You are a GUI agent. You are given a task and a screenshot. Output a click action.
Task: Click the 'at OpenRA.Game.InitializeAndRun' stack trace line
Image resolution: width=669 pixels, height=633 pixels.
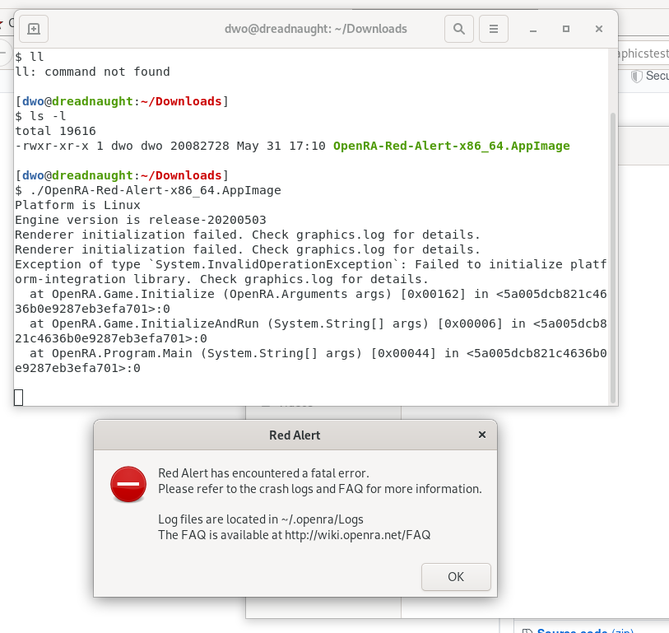pyautogui.click(x=310, y=331)
